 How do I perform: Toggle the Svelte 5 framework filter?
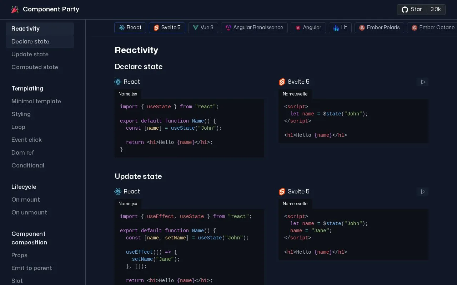(167, 28)
